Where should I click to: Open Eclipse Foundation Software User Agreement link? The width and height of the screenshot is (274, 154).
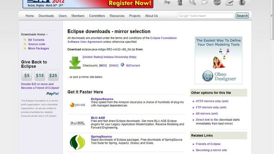pyautogui.click(x=122, y=40)
